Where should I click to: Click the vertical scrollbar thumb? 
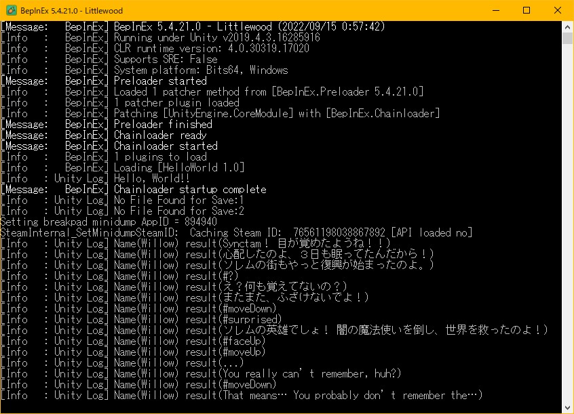click(567, 38)
